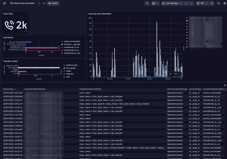Toggle service_terminated series in Call Result legend

pos(71,41)
